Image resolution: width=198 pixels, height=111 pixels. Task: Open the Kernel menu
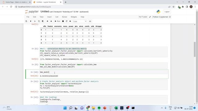[x=65, y=17]
